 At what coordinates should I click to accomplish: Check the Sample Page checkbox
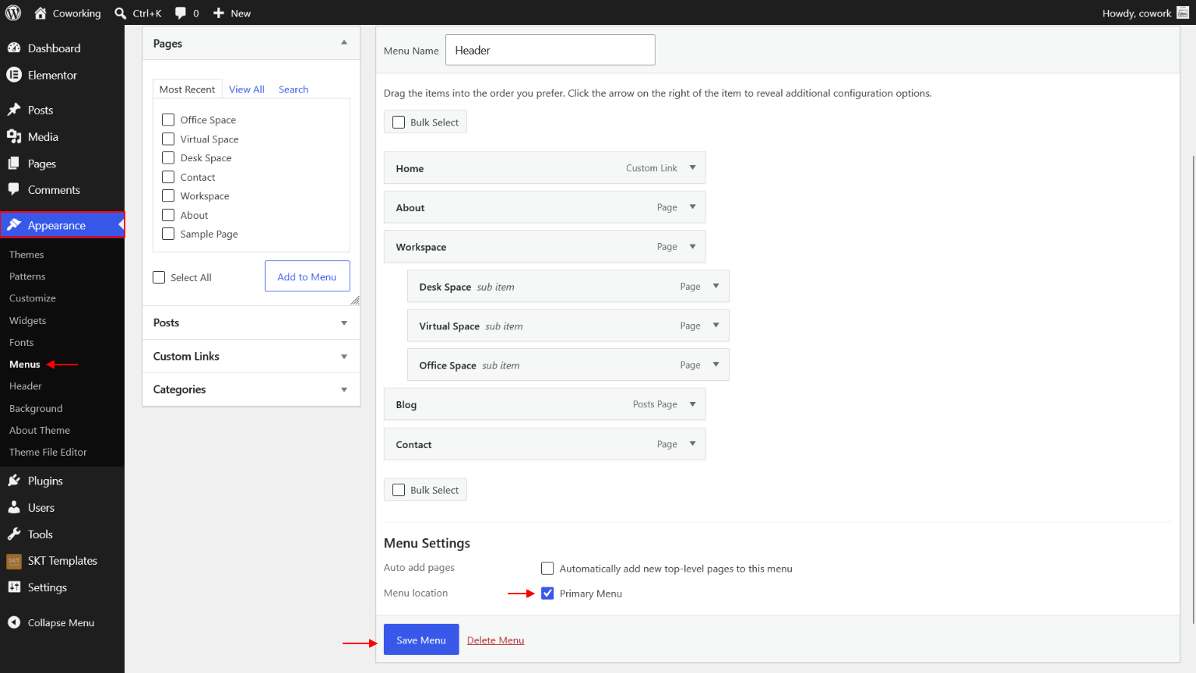pyautogui.click(x=168, y=234)
